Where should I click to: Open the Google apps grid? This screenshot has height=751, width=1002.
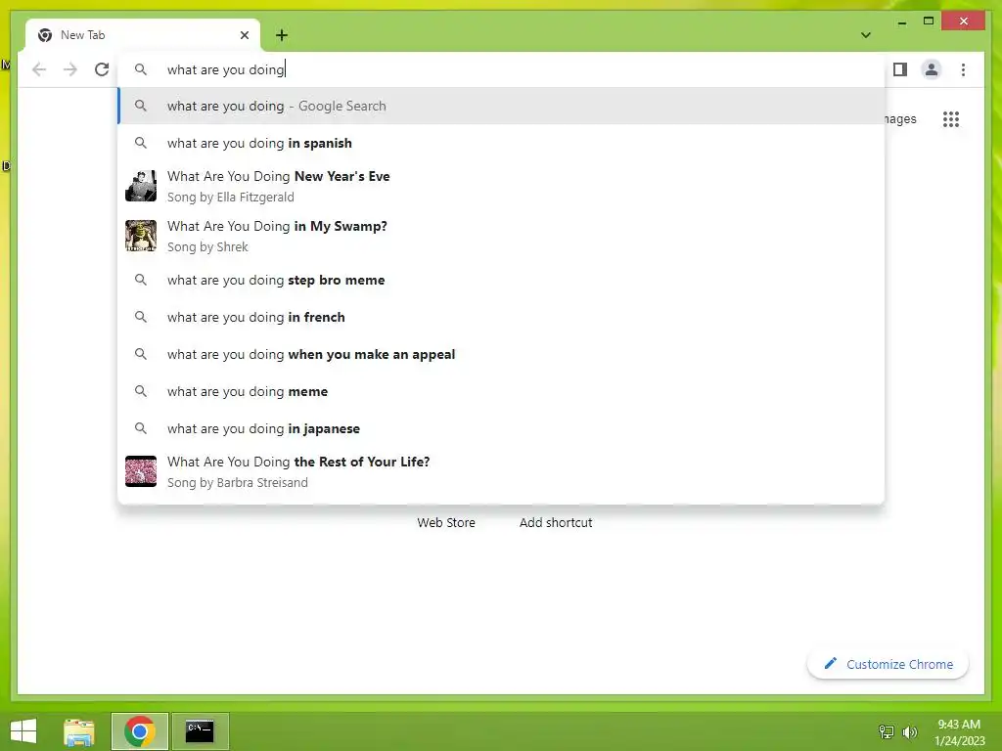[951, 119]
